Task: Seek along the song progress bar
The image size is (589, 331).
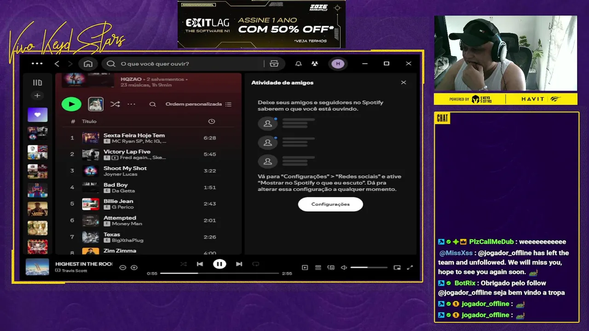Action: pos(219,273)
